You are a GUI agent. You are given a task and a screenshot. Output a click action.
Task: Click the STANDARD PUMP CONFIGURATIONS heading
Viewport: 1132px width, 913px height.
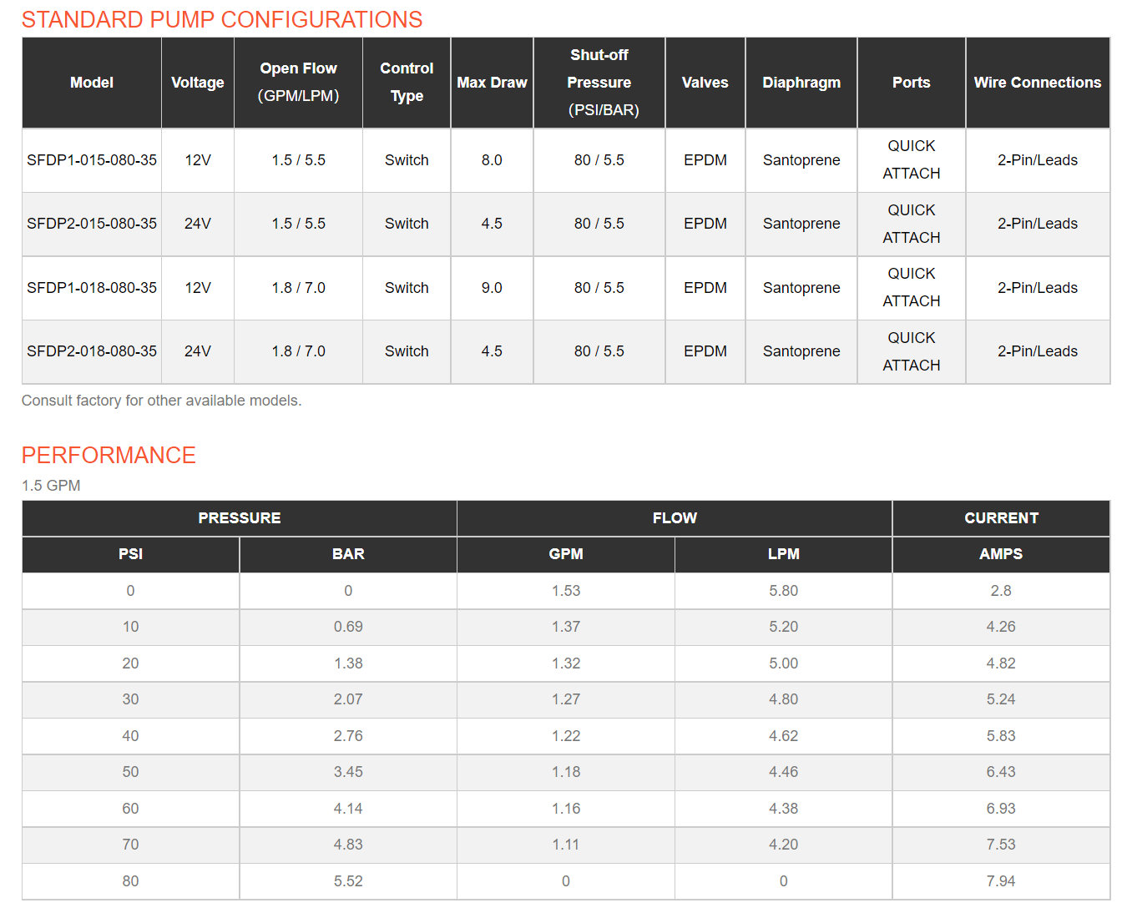[x=222, y=19]
